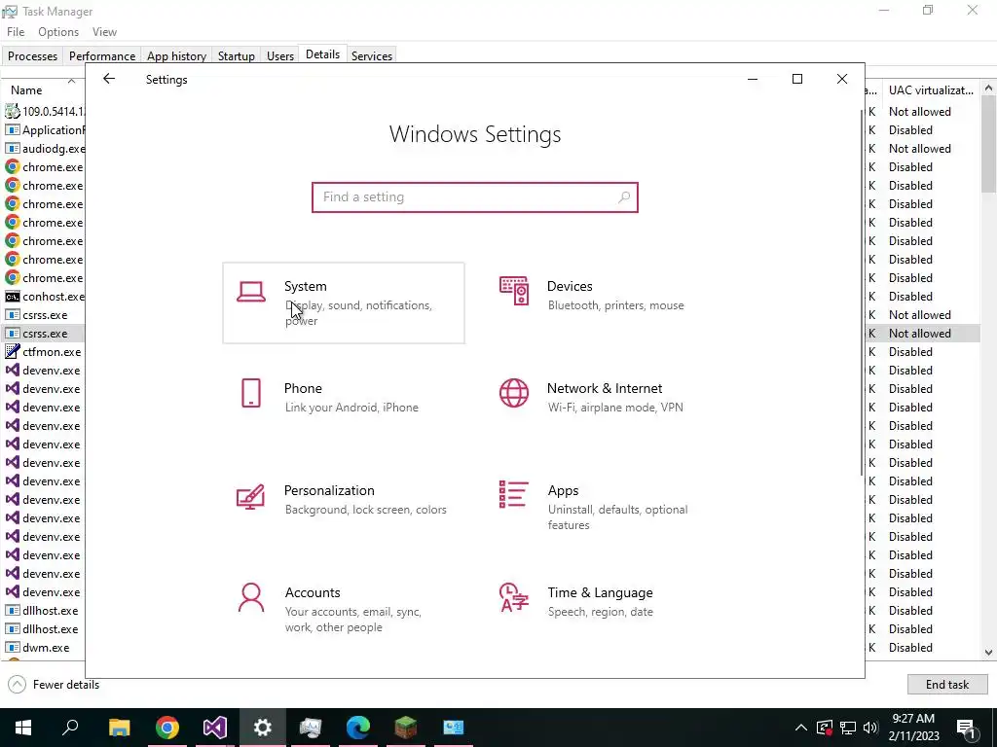
Task: Click the Phone category title
Action: (303, 389)
